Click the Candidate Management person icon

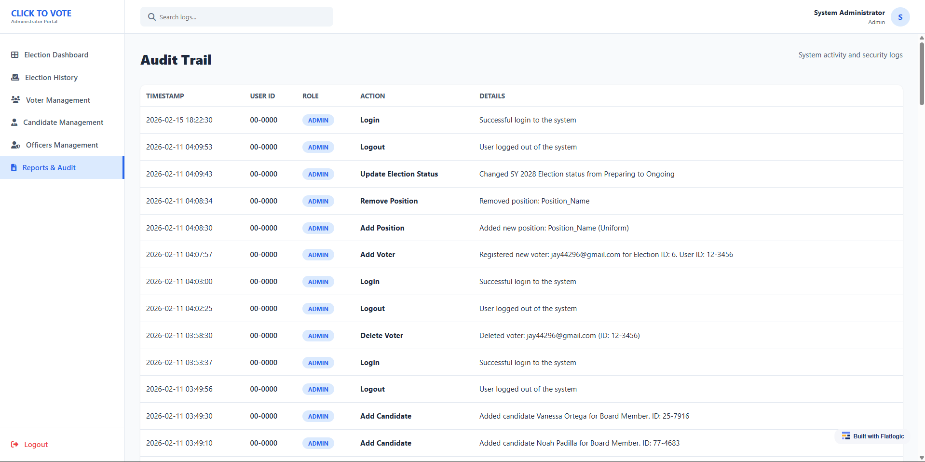(x=14, y=122)
